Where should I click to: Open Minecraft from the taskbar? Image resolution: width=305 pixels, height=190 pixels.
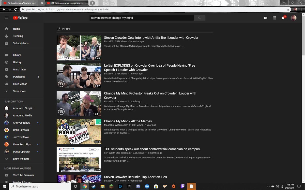pos(111,186)
